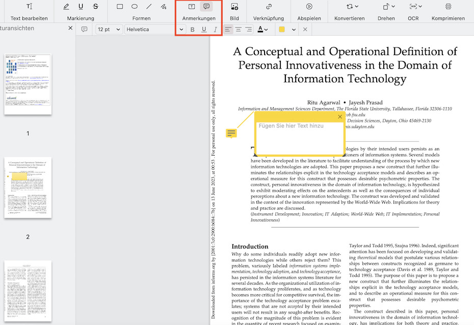
Task: Close the yellow sticky note popup
Action: click(x=339, y=117)
